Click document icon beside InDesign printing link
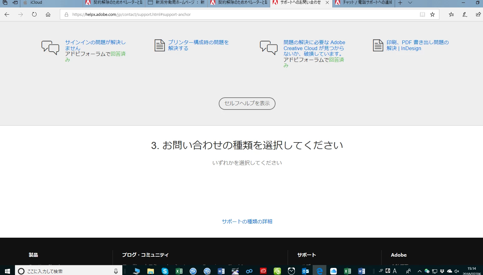 coord(378,45)
